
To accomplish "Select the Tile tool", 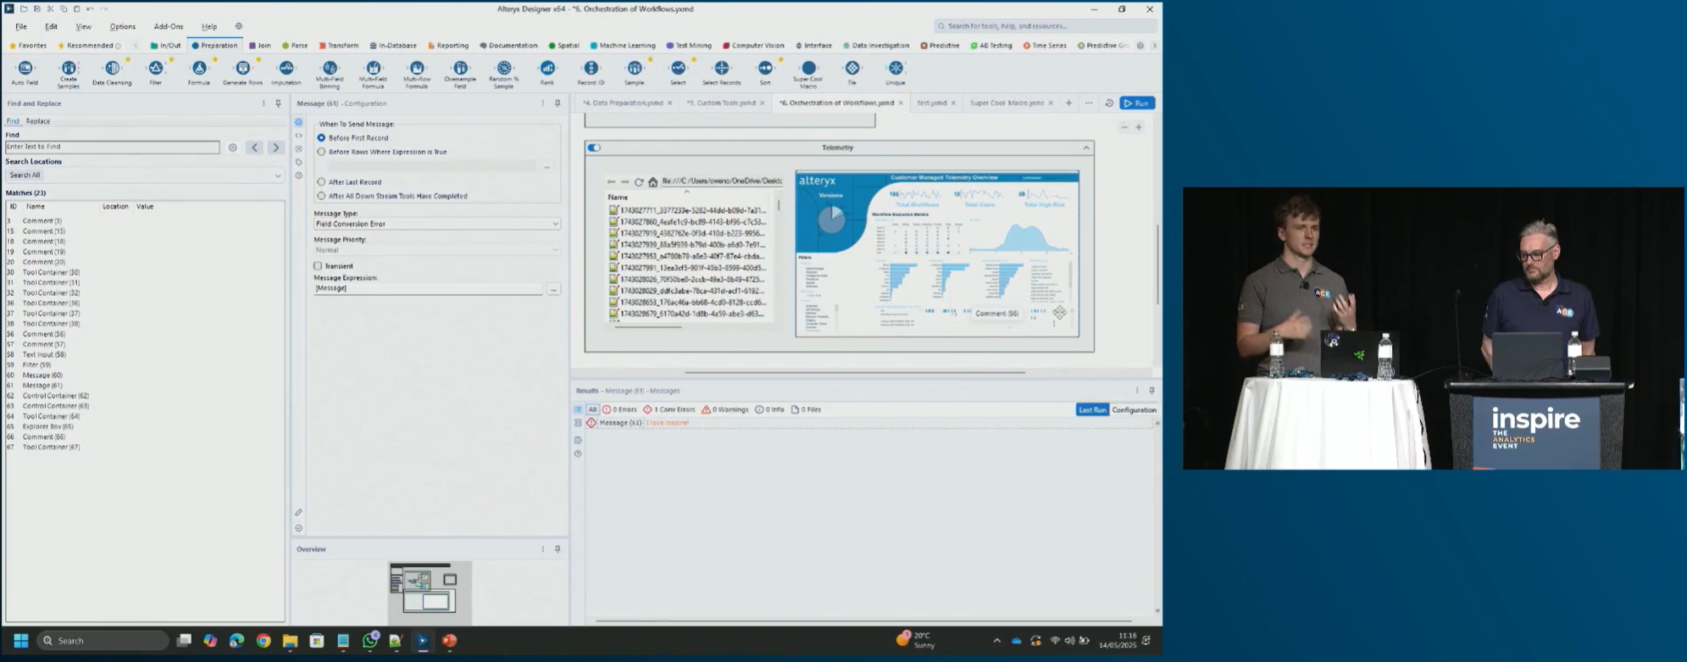I will tap(852, 73).
